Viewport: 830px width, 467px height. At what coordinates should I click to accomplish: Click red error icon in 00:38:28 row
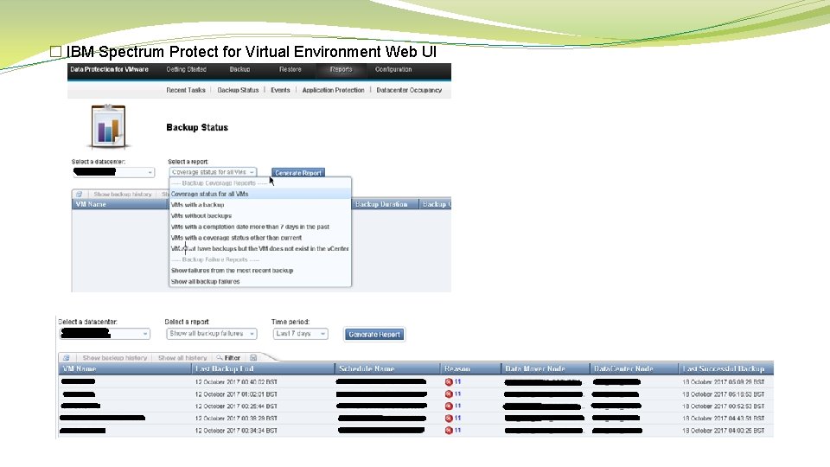(x=449, y=419)
